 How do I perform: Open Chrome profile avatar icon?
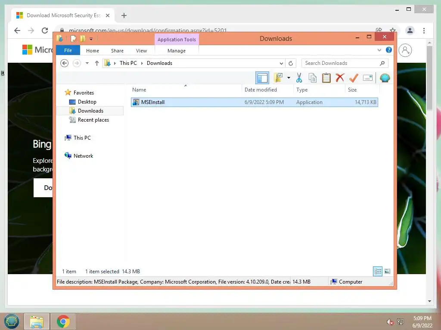410,31
